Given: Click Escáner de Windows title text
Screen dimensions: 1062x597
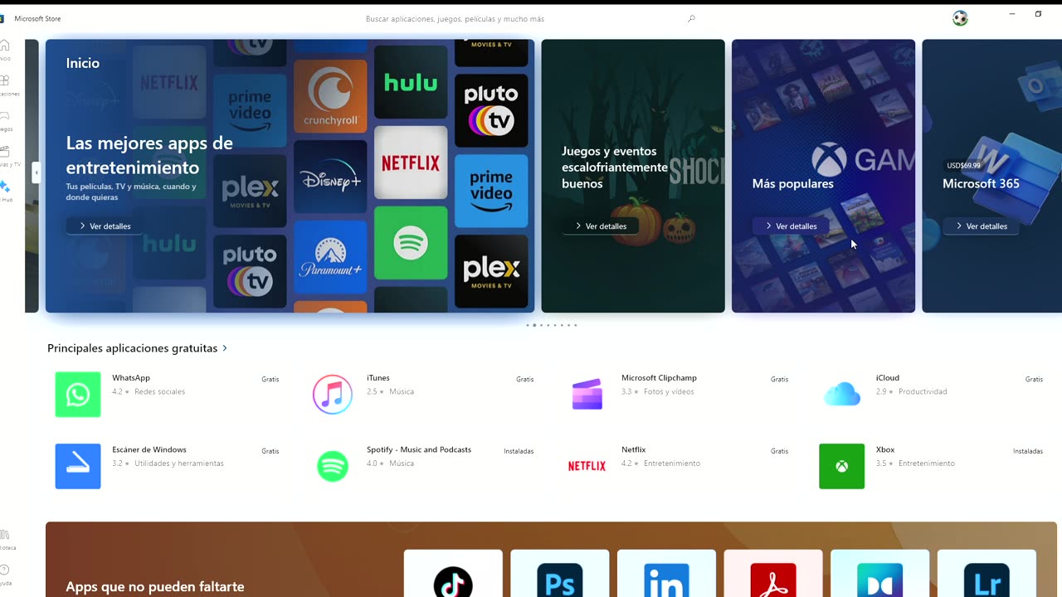Looking at the screenshot, I should click(x=149, y=449).
